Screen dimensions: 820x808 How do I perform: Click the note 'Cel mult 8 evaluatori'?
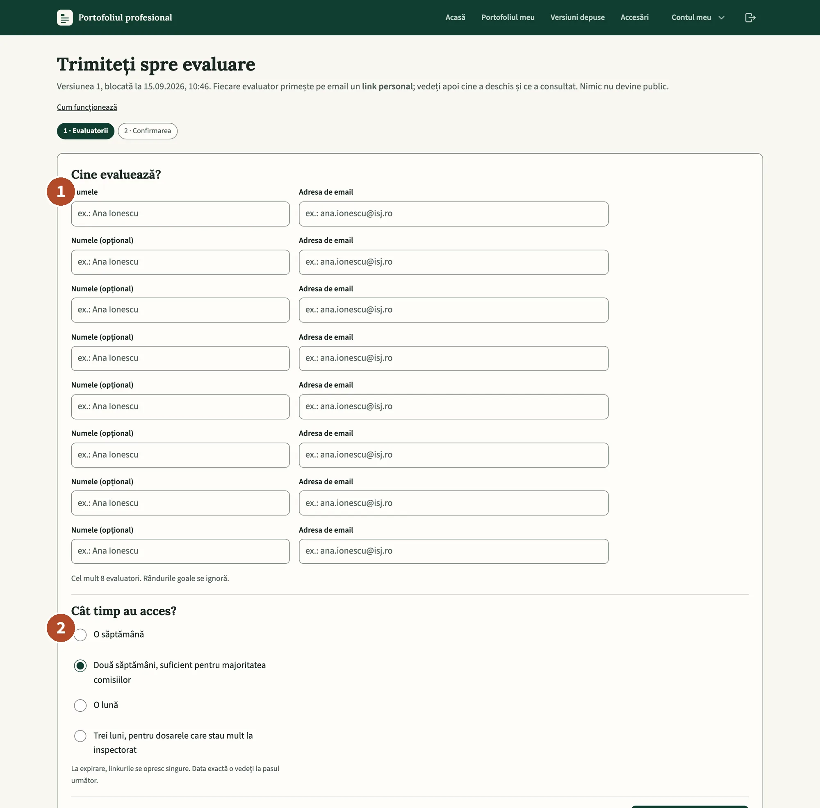(150, 579)
